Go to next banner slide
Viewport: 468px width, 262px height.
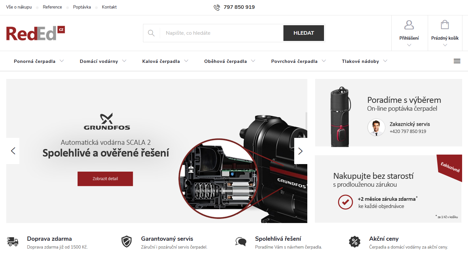click(300, 151)
